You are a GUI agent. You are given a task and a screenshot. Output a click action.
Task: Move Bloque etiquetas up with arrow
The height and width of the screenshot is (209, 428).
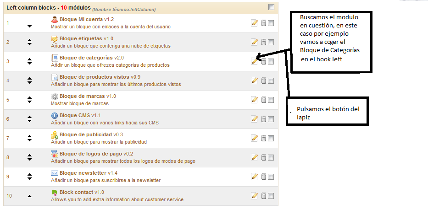pos(30,40)
